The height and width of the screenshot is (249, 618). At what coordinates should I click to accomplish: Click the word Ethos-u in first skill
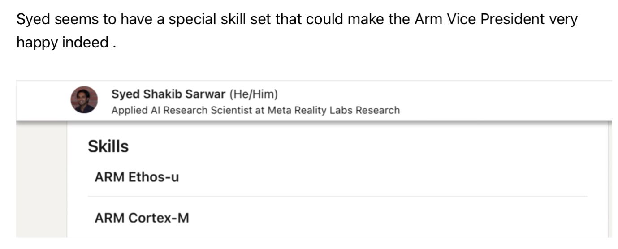(x=154, y=177)
